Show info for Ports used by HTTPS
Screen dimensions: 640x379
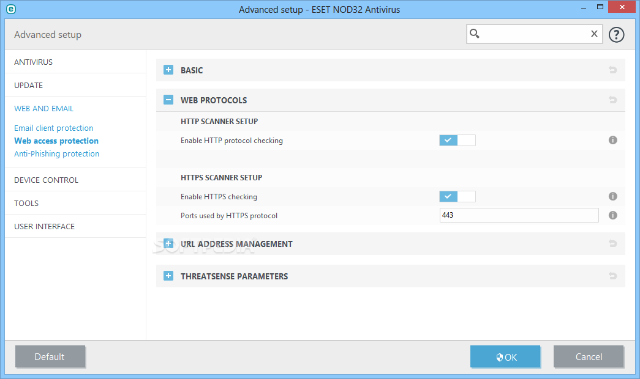click(612, 215)
